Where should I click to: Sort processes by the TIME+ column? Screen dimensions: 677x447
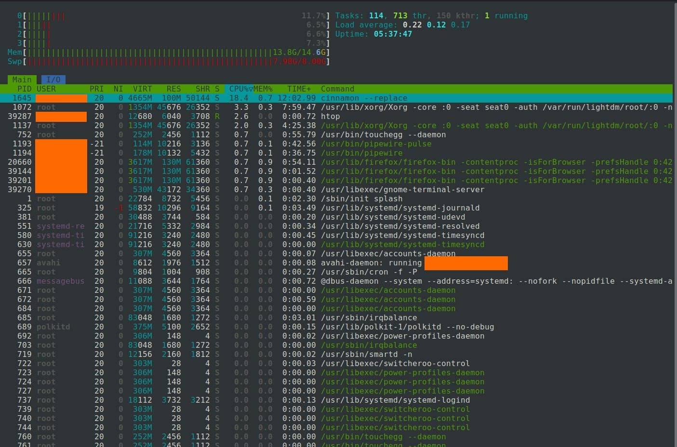coord(298,89)
